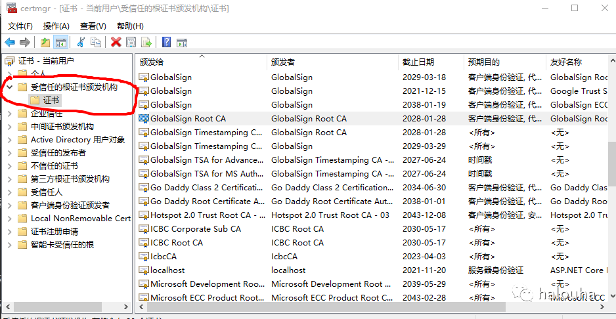Expand the 受信任的发布者 tree node

(10, 153)
